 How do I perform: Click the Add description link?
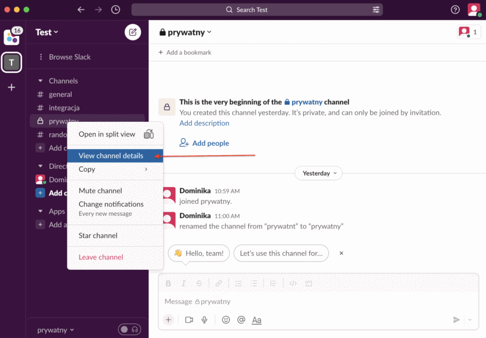(204, 123)
